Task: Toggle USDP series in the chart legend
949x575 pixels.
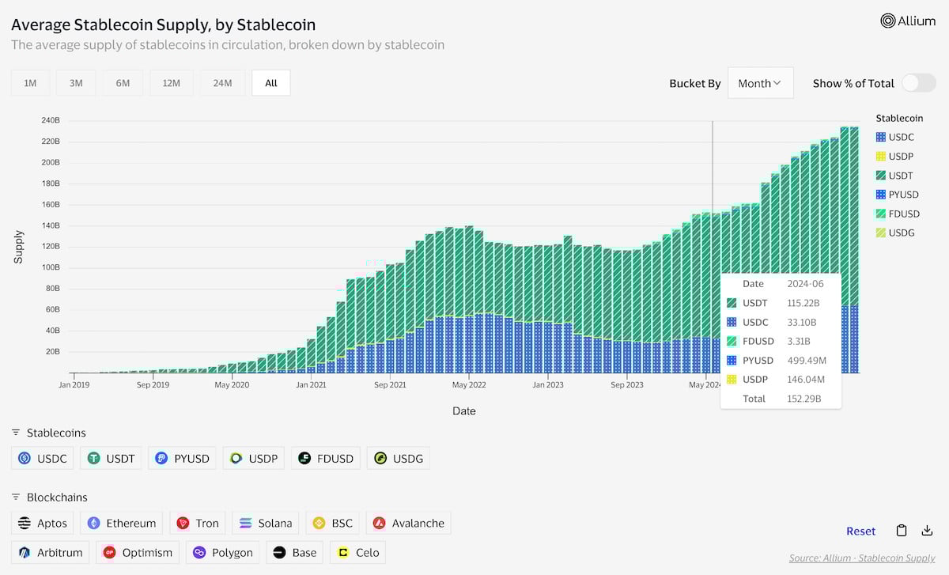Action: tap(894, 157)
